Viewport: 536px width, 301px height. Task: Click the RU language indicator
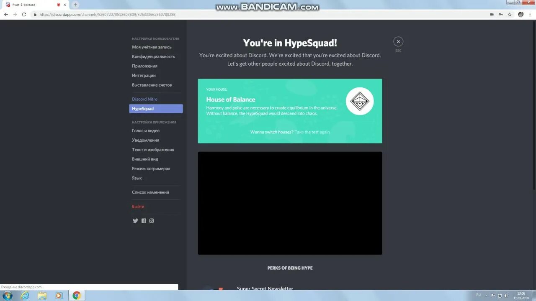(x=478, y=295)
